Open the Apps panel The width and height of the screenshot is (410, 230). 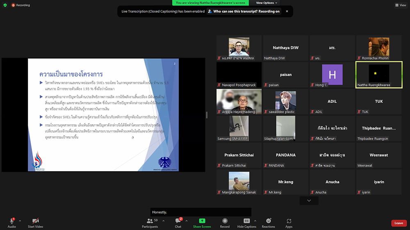[289, 222]
